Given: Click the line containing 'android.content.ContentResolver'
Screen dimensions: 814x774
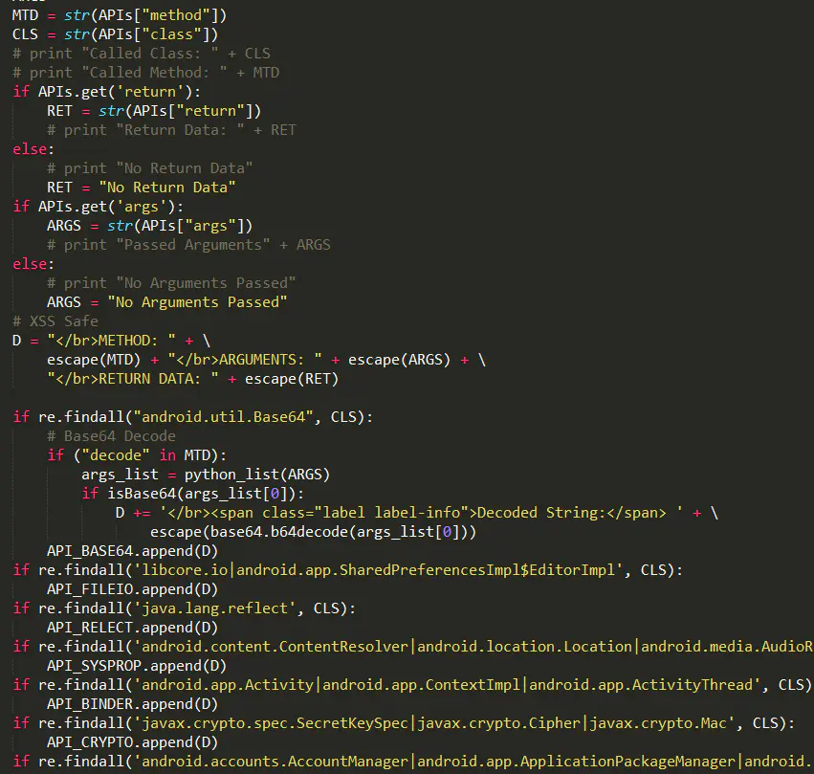Looking at the screenshot, I should (412, 647).
